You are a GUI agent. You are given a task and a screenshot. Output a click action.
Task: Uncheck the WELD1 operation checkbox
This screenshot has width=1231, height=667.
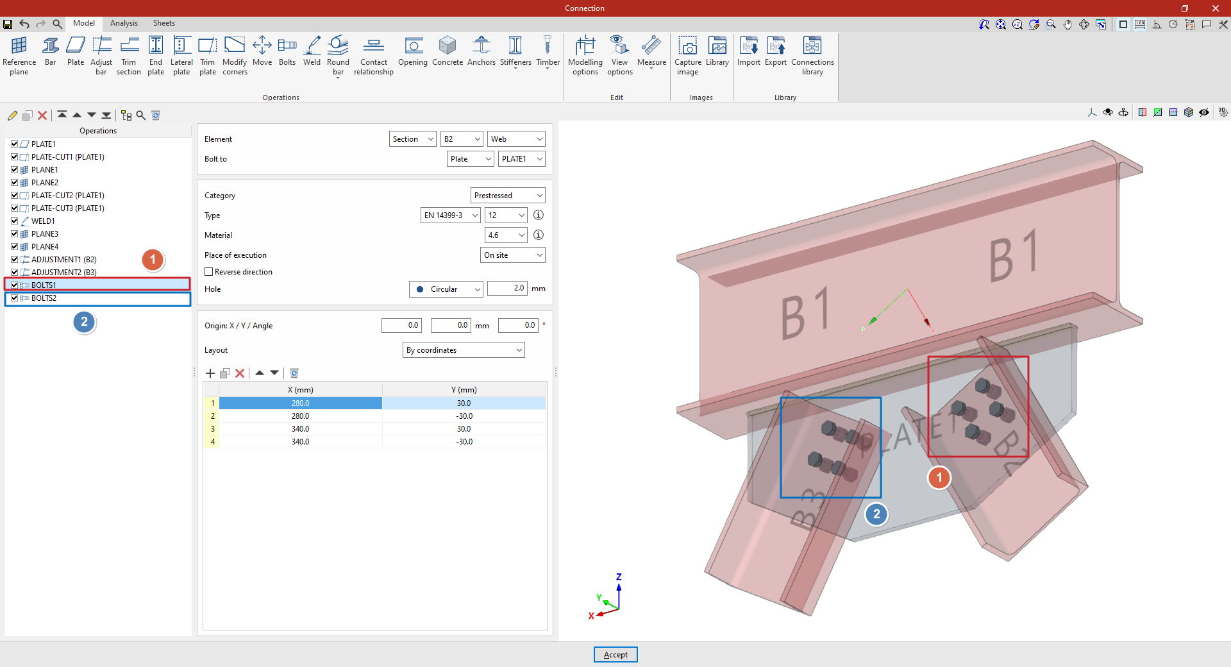pyautogui.click(x=14, y=221)
